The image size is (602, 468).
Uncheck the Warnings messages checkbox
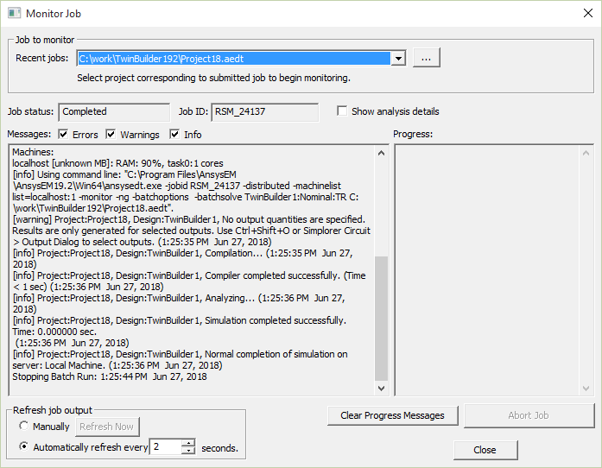tap(111, 135)
